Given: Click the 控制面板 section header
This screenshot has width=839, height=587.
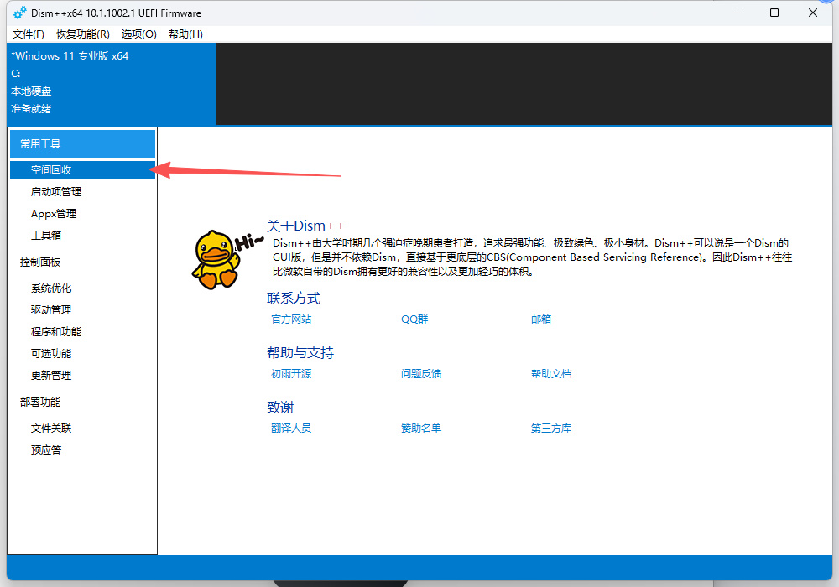Looking at the screenshot, I should point(40,262).
